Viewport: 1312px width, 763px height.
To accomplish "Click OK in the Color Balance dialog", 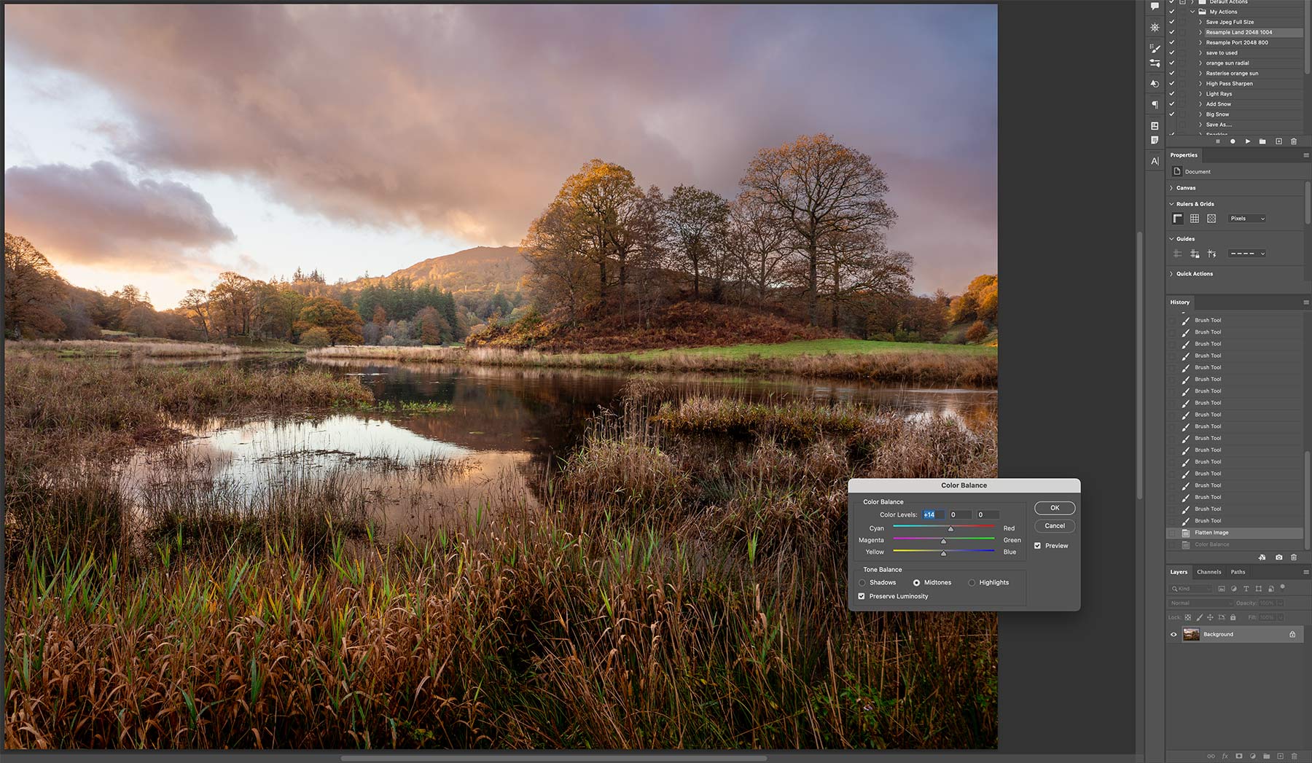I will (x=1054, y=508).
